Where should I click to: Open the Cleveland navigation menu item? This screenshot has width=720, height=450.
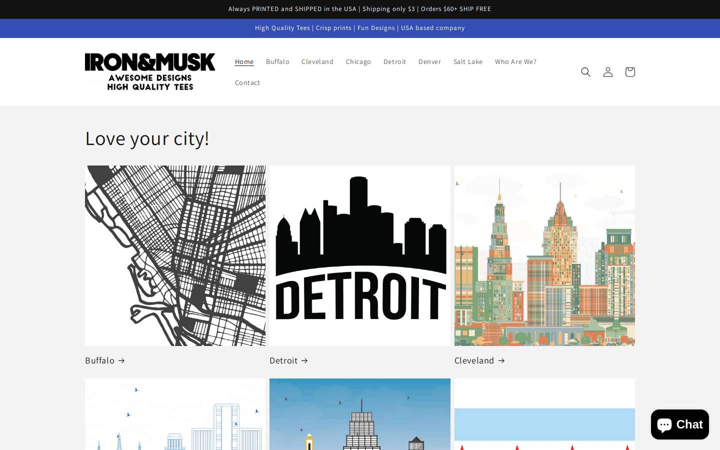317,61
